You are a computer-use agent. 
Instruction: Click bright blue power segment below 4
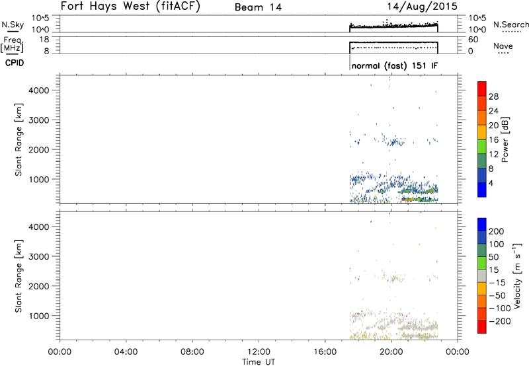click(482, 190)
